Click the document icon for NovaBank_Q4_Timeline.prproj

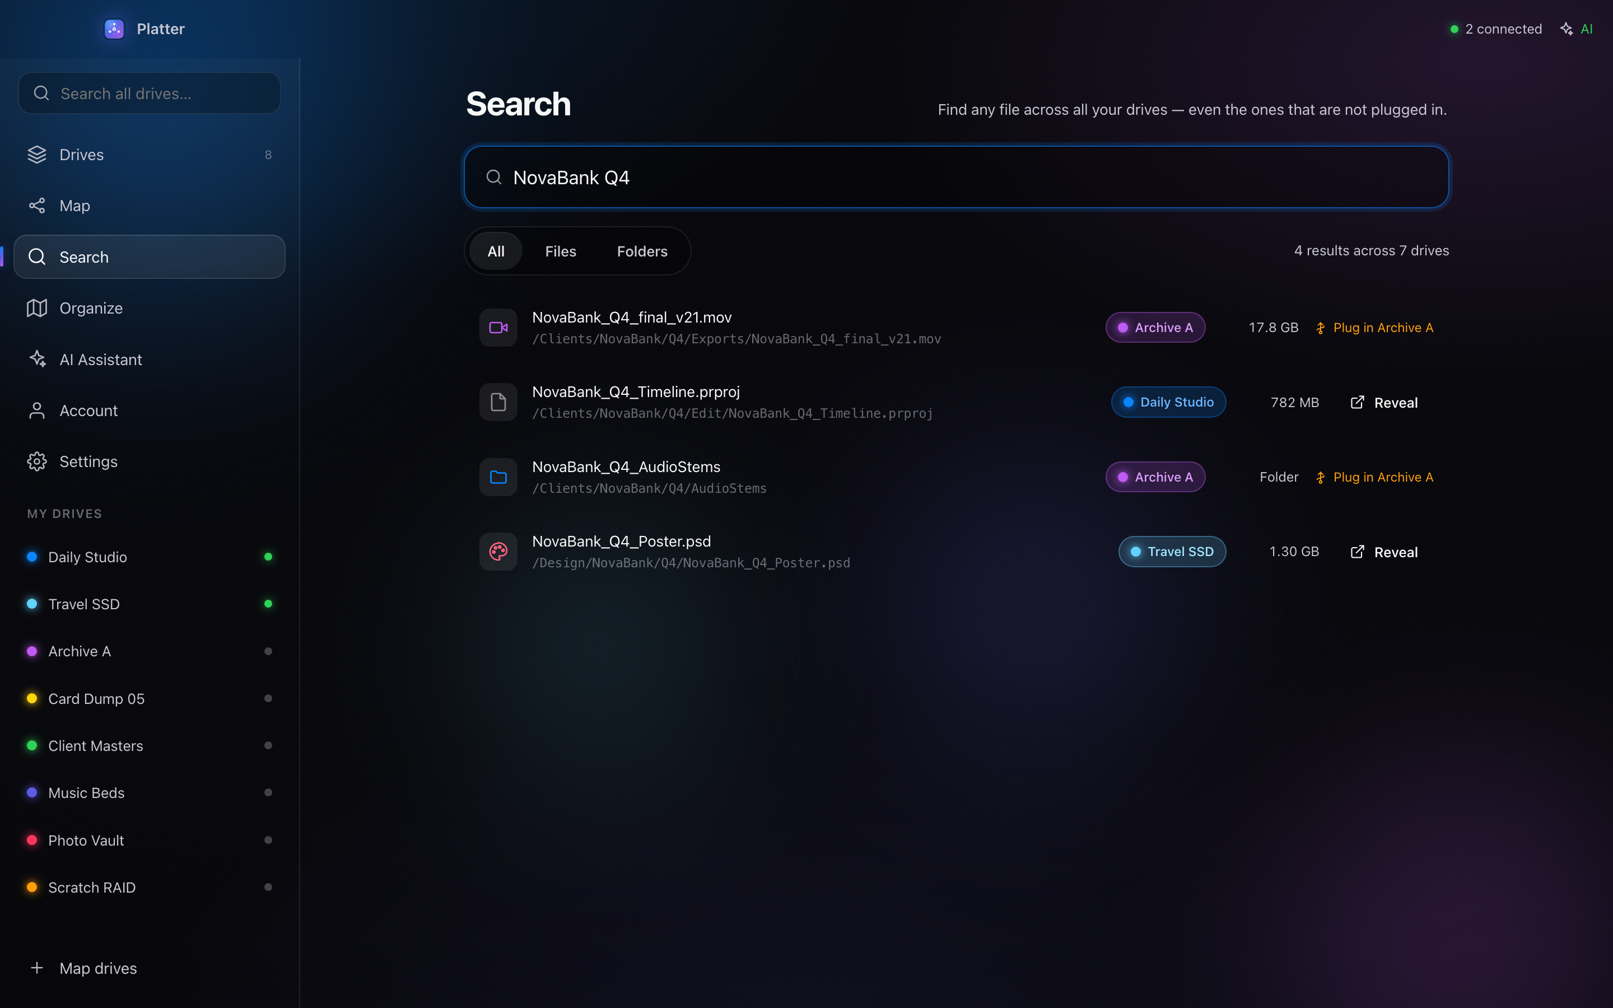click(498, 402)
